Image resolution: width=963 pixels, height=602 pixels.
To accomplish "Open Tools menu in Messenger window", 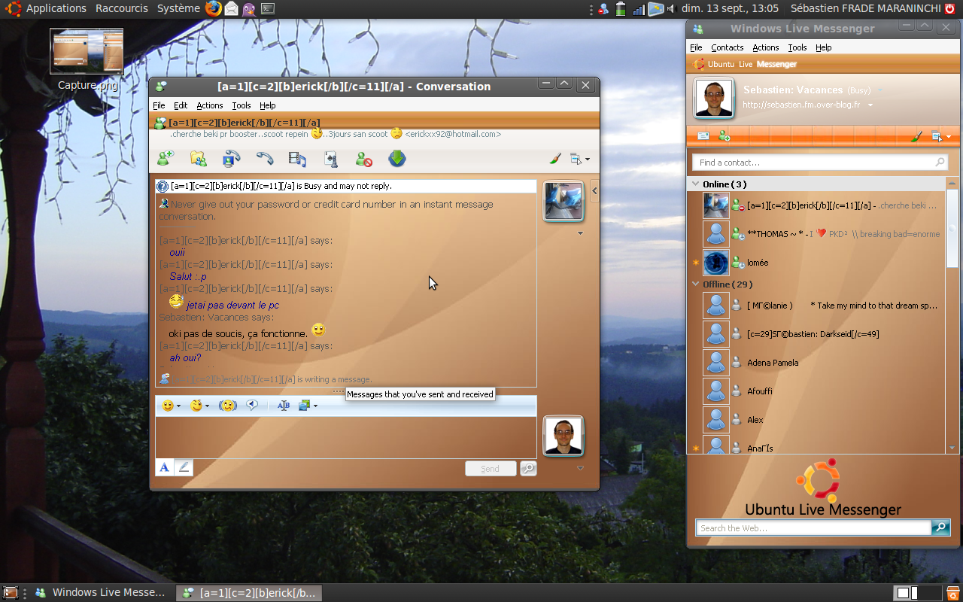I will pos(797,47).
